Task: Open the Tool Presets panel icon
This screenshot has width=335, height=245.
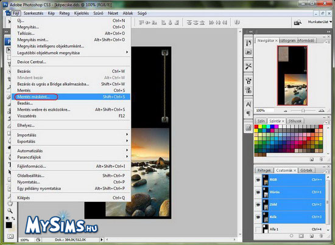Action: point(249,66)
